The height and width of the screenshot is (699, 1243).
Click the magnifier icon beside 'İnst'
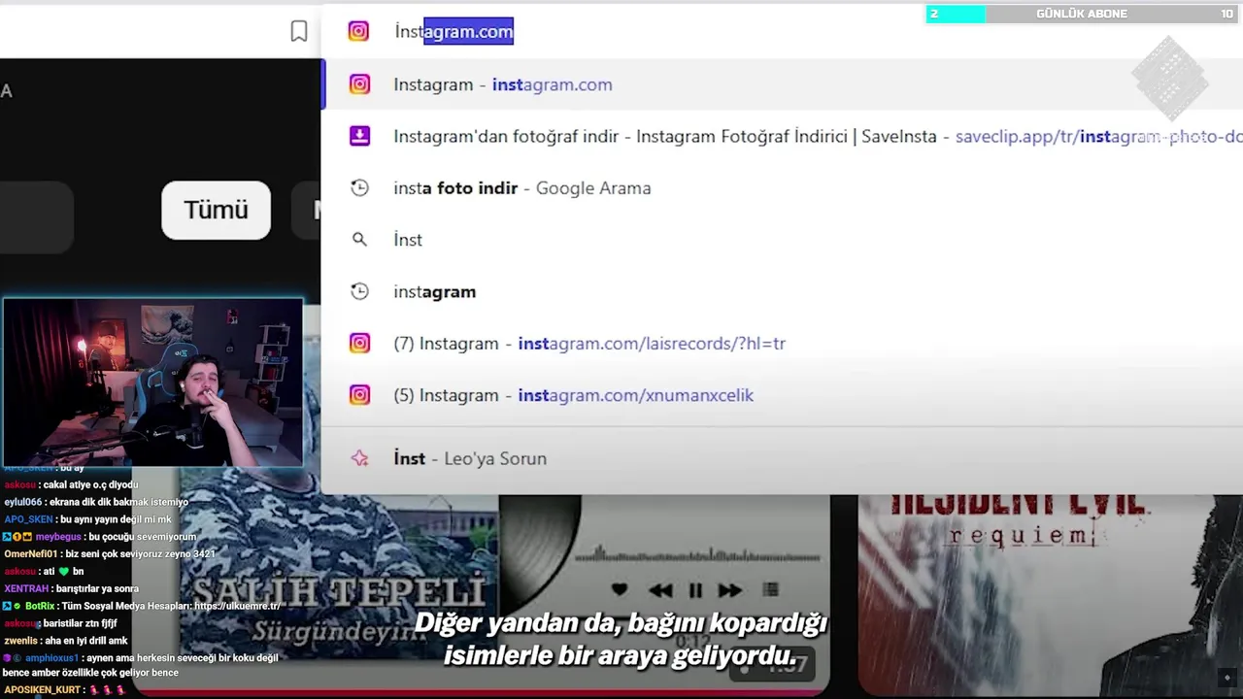coord(359,240)
